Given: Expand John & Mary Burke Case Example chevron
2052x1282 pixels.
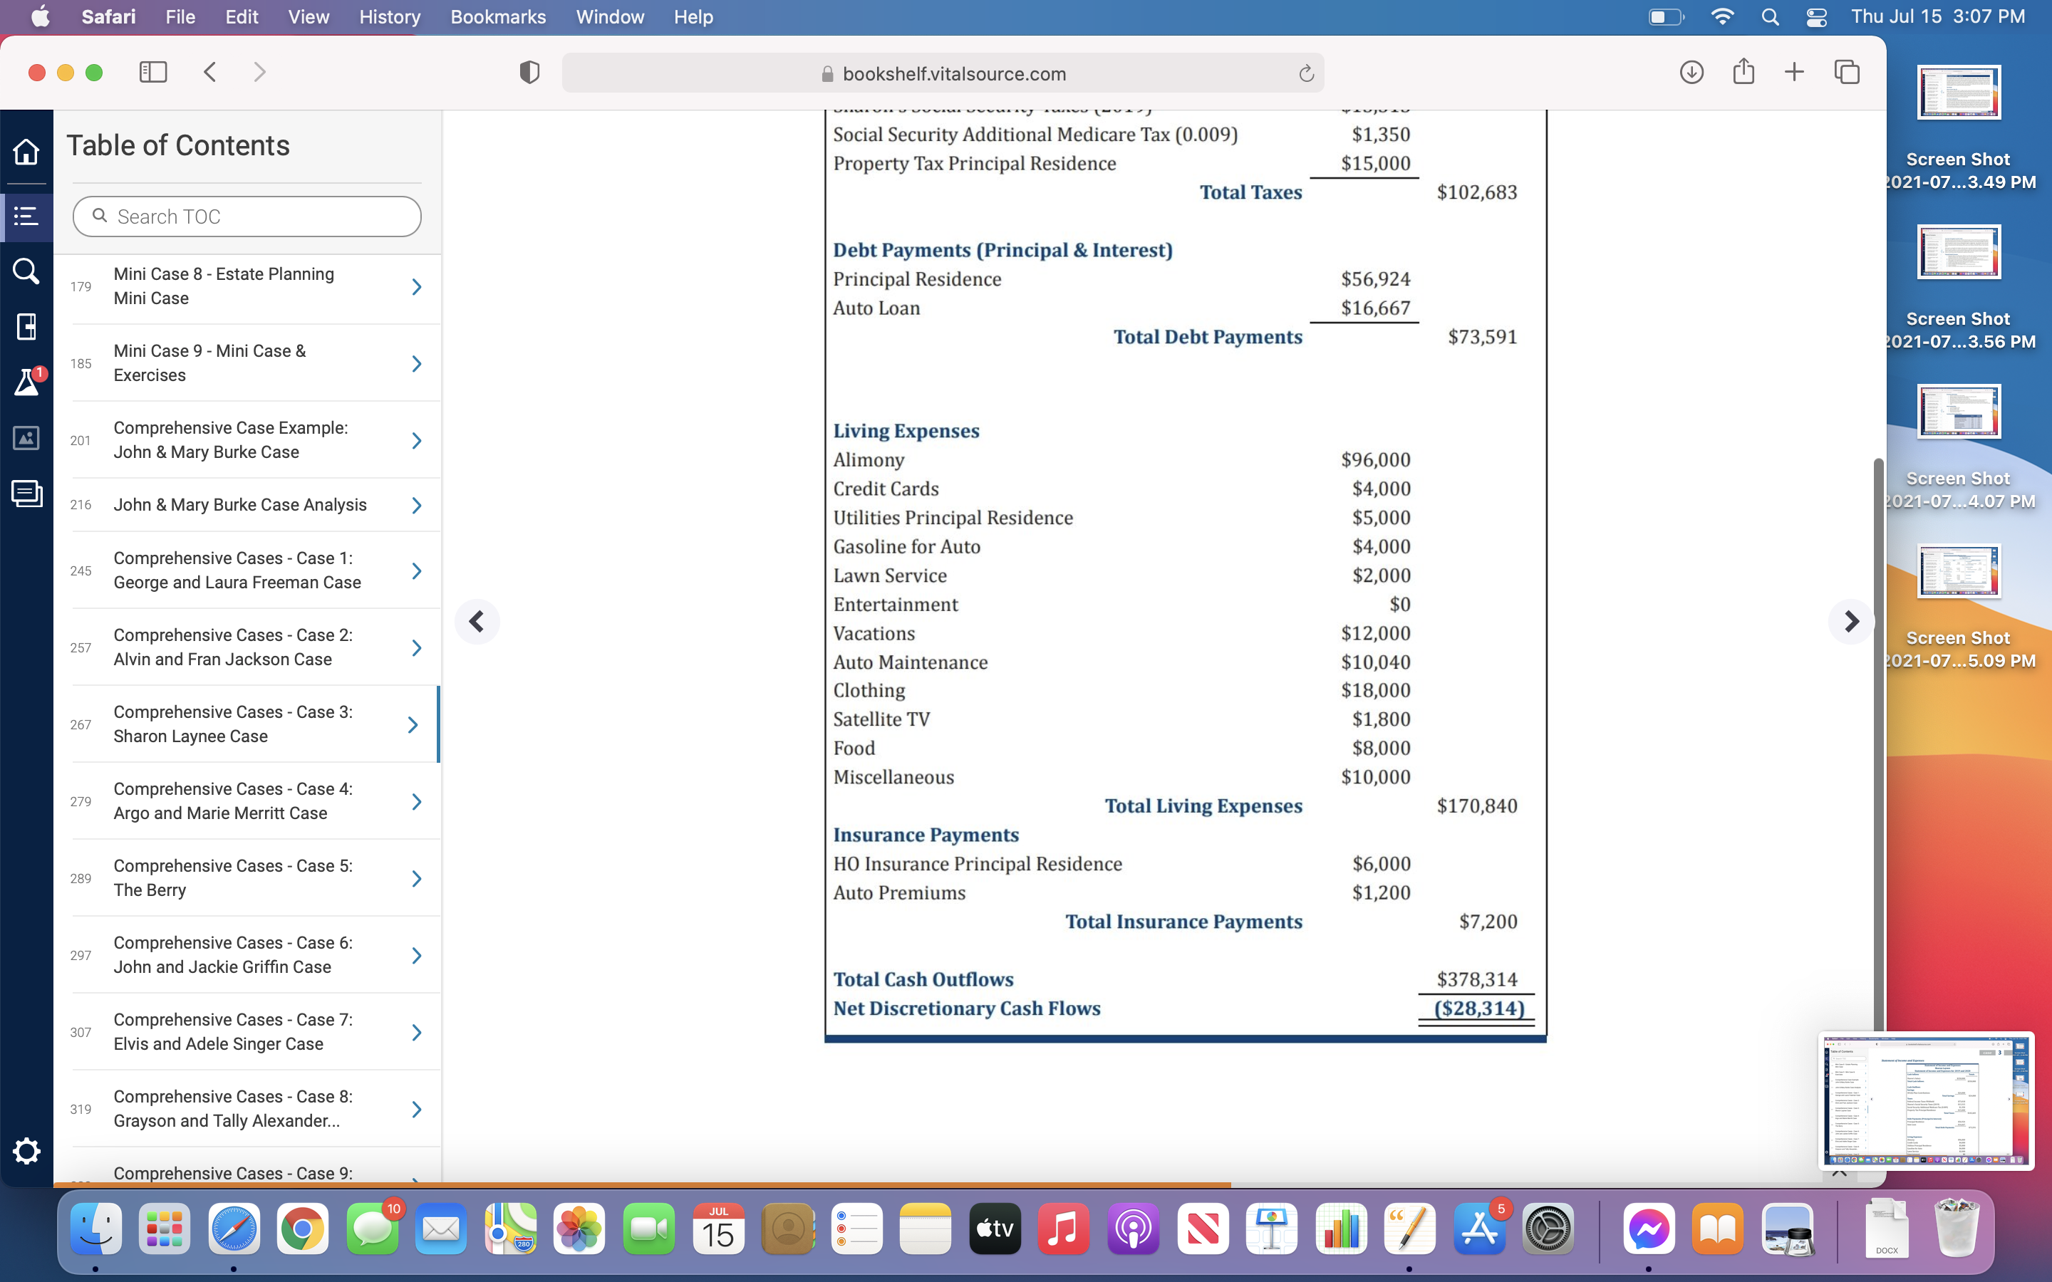Looking at the screenshot, I should 416,440.
